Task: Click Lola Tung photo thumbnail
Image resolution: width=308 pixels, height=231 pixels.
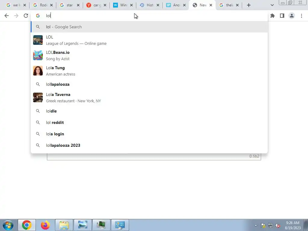Action: [x=38, y=71]
